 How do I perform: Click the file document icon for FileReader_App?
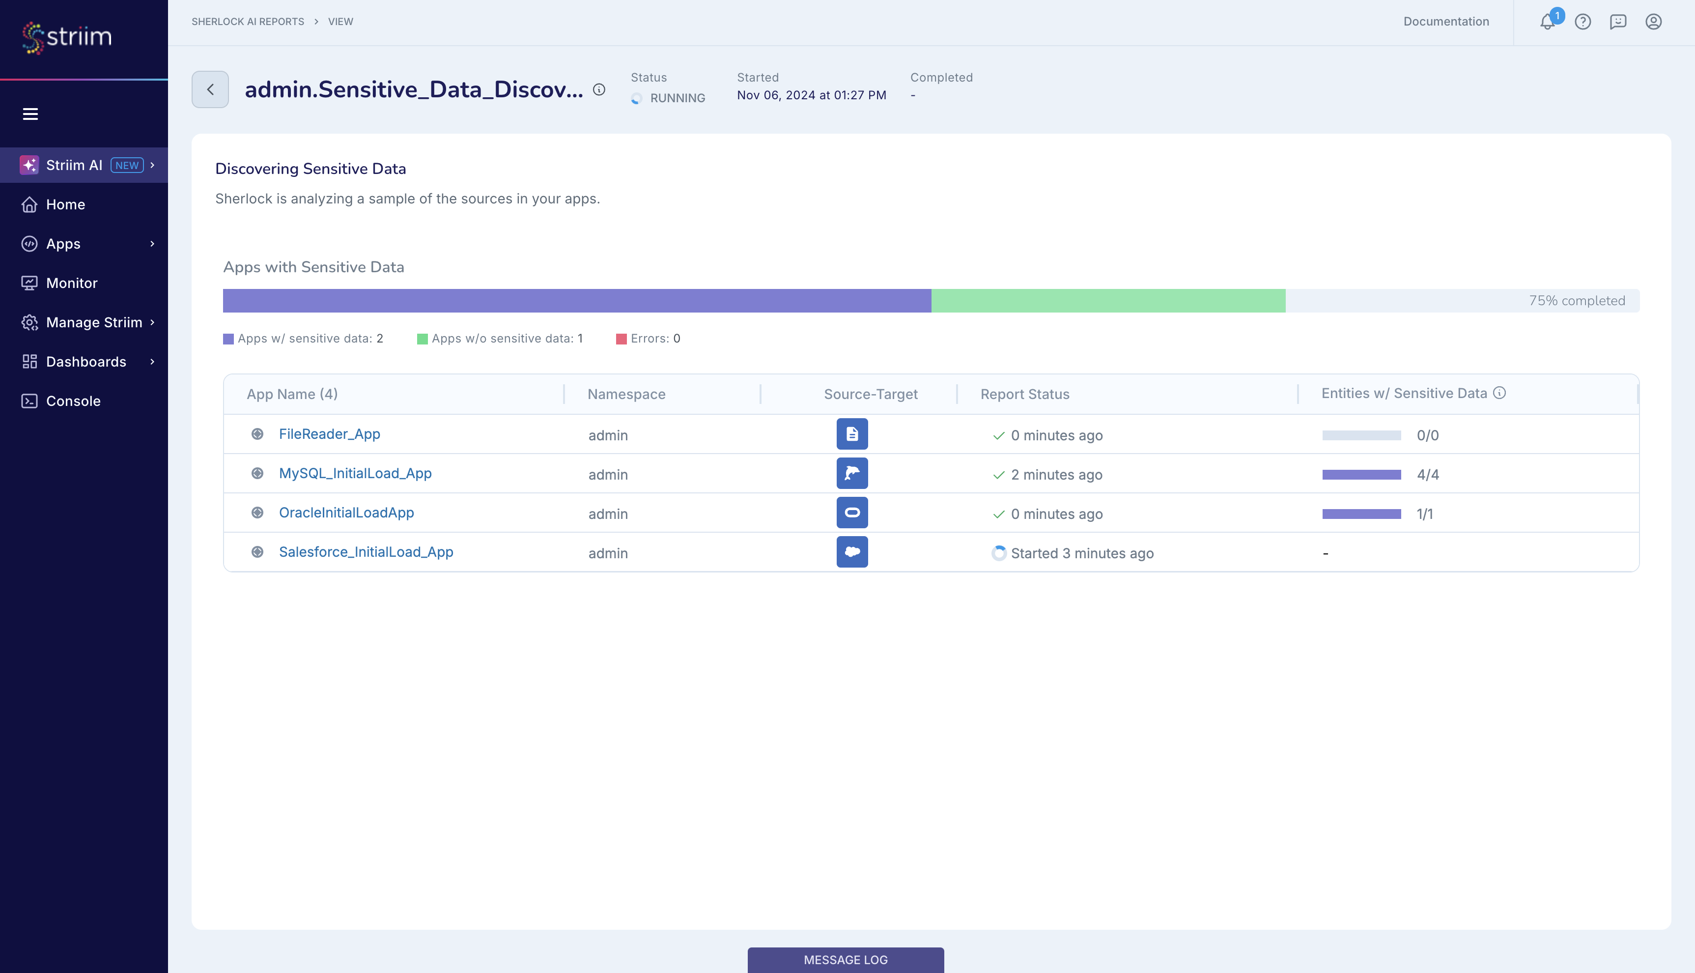(x=852, y=434)
